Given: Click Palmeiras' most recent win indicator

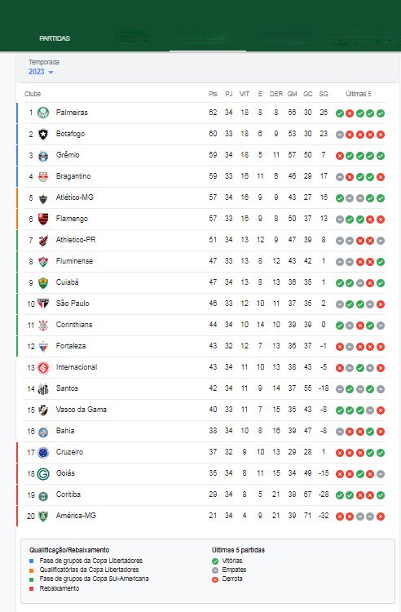Looking at the screenshot, I should 381,113.
